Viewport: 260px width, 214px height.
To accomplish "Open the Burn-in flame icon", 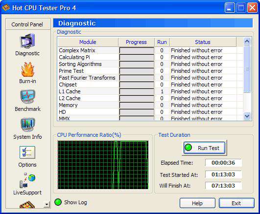I will point(27,69).
